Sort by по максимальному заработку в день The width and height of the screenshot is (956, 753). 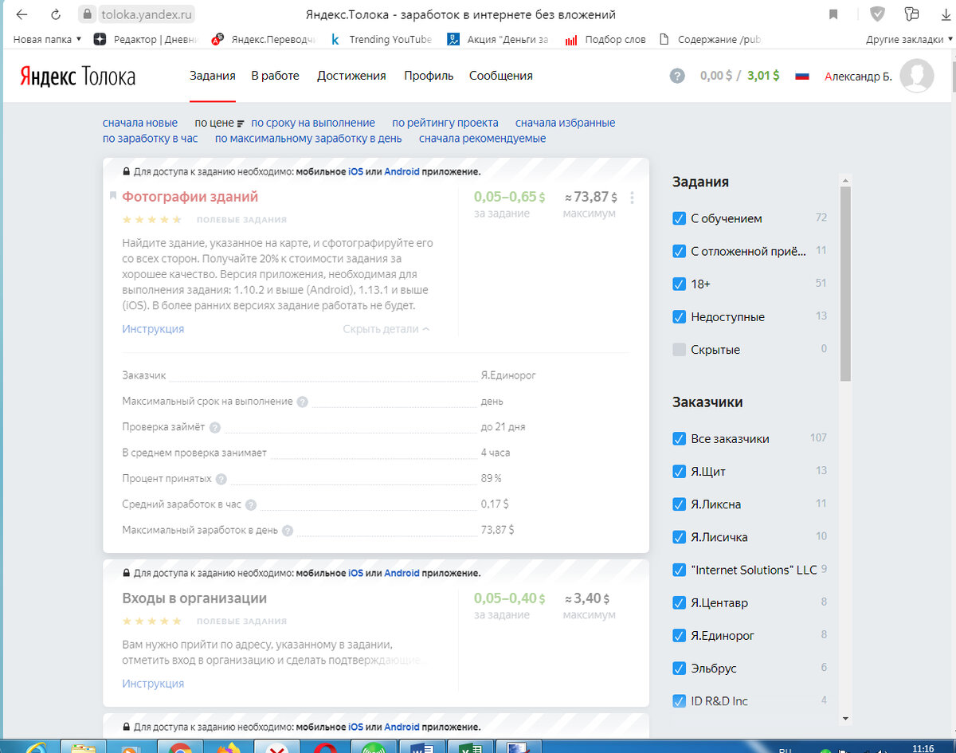[308, 139]
